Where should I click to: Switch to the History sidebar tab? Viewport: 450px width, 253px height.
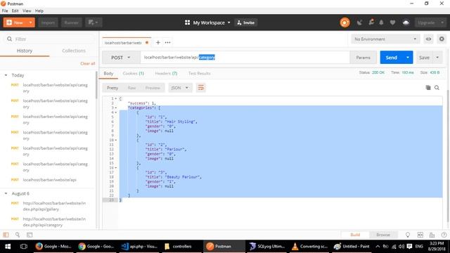click(25, 51)
